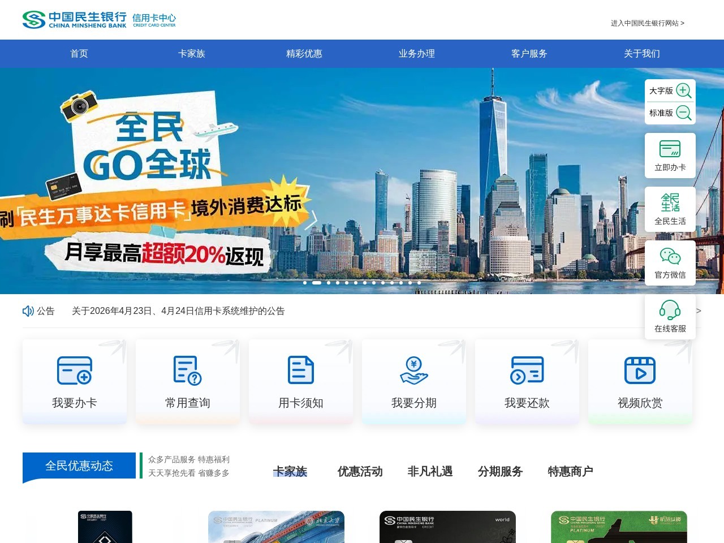Click the standard-font zoom-out magnifier icon
This screenshot has width=724, height=543.
[684, 113]
